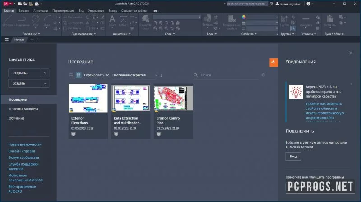Open the Вид ribbon tab

click(x=81, y=10)
